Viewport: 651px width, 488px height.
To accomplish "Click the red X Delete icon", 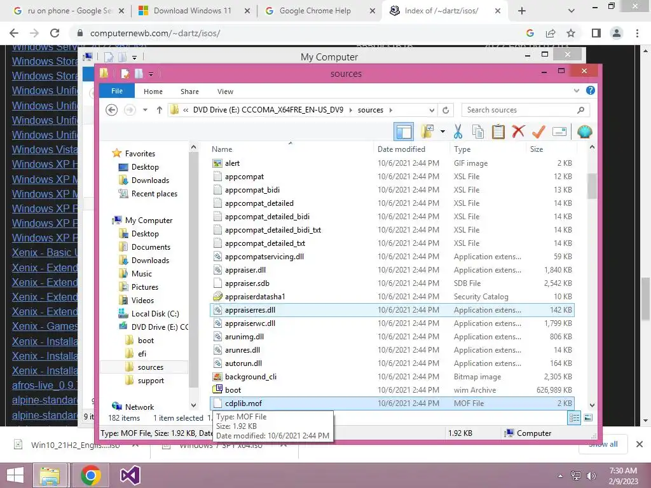I will click(518, 132).
